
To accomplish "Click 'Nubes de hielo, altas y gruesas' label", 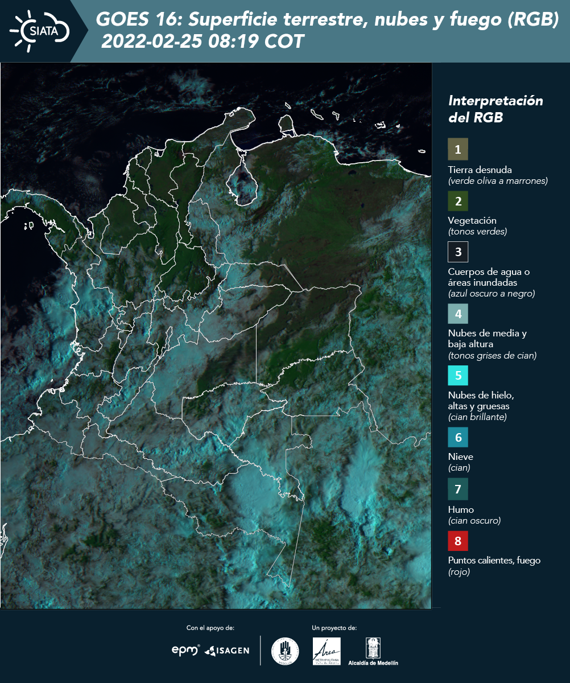I will pos(481,401).
